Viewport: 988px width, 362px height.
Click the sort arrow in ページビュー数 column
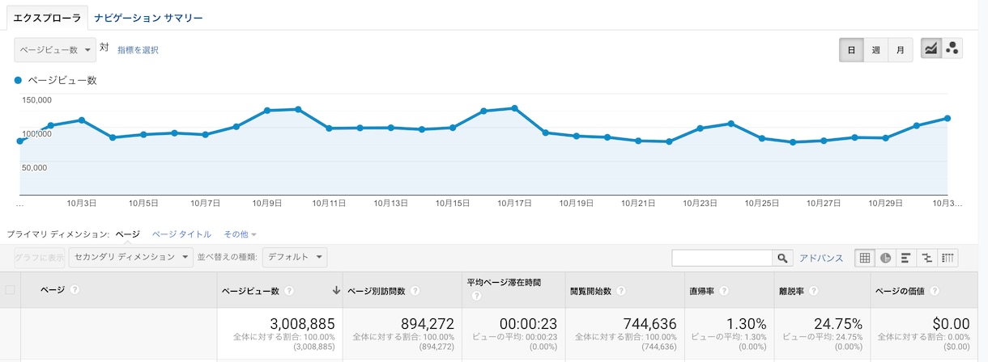[x=336, y=291]
